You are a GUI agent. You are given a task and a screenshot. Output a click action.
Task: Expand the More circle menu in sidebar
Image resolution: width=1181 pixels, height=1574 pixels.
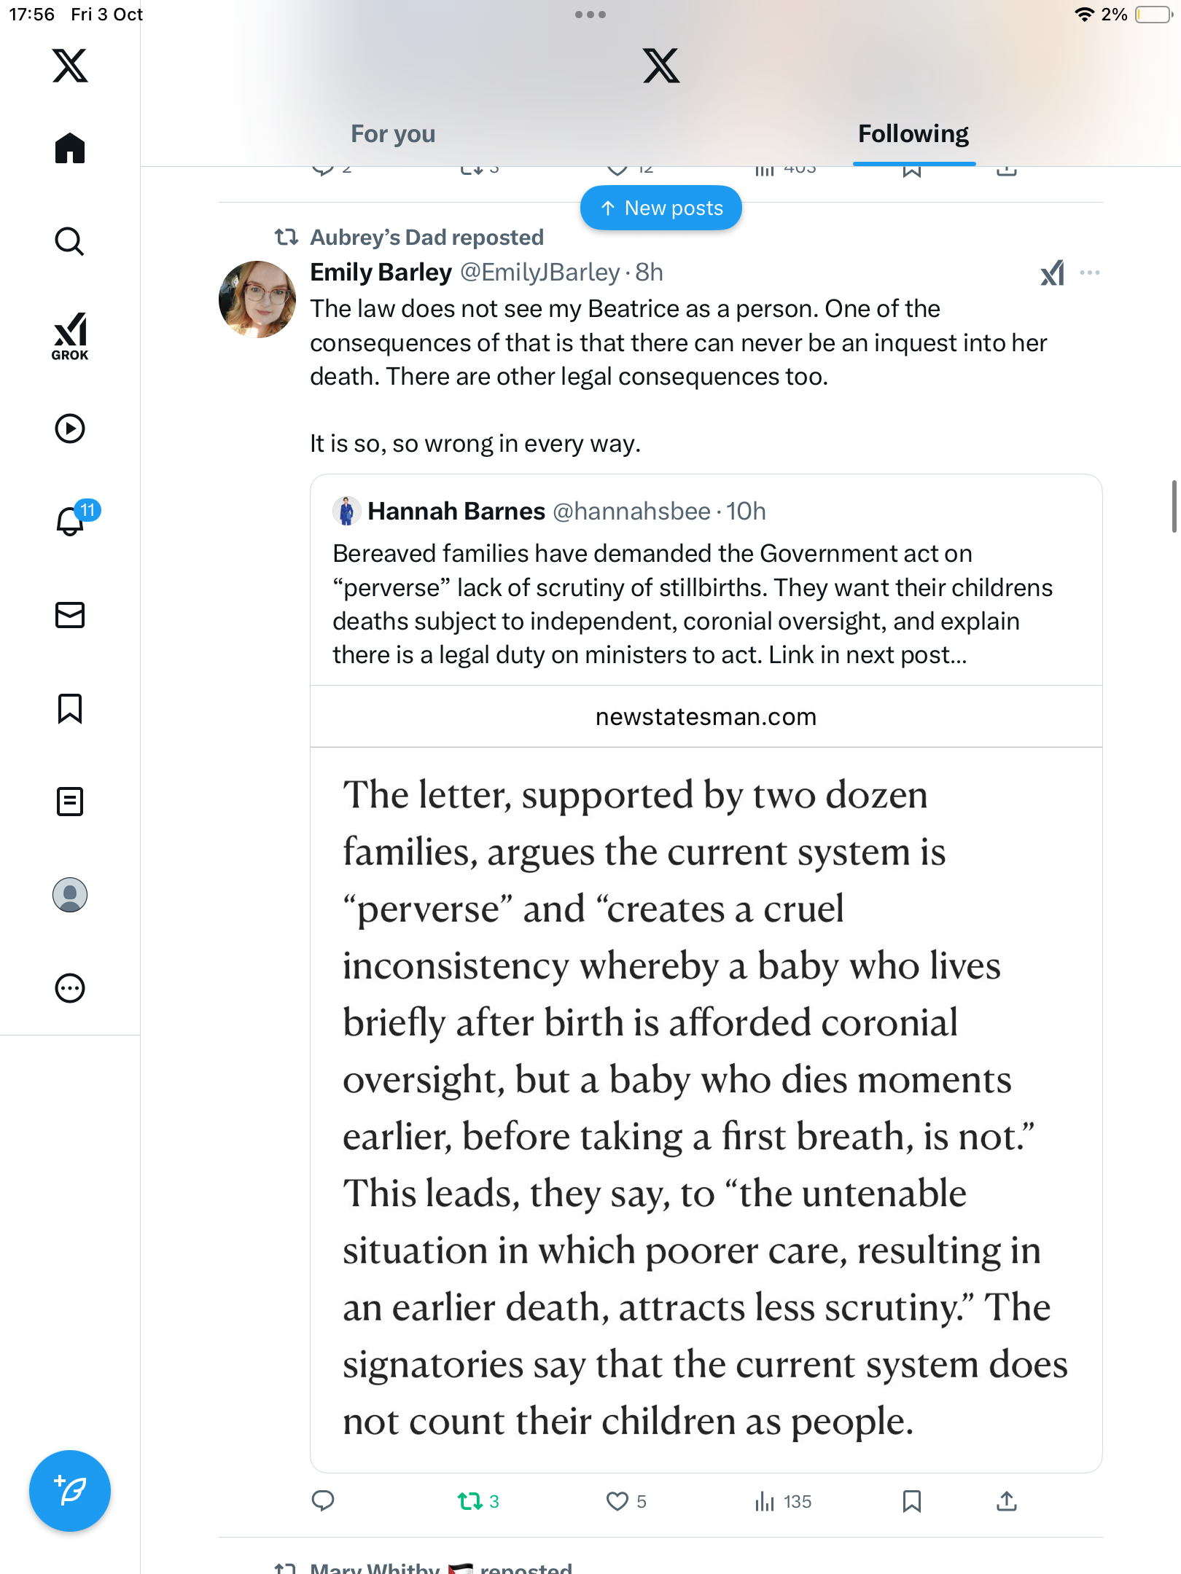click(70, 988)
